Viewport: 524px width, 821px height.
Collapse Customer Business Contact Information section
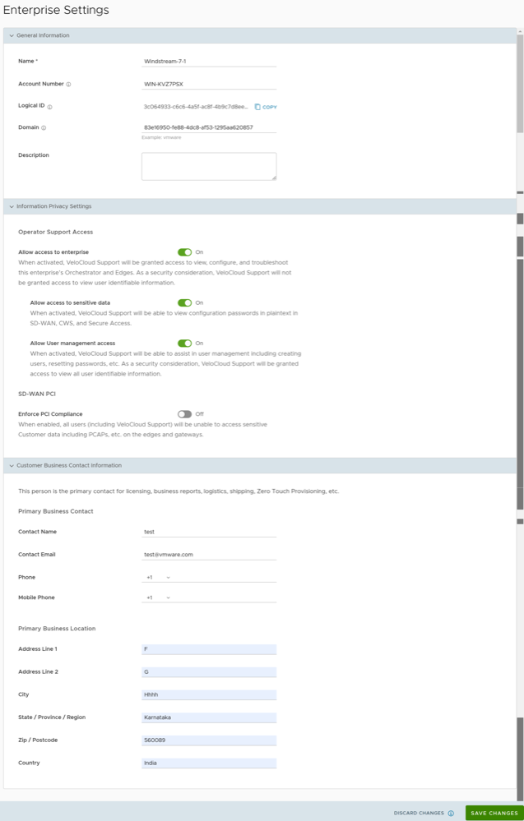pos(12,466)
